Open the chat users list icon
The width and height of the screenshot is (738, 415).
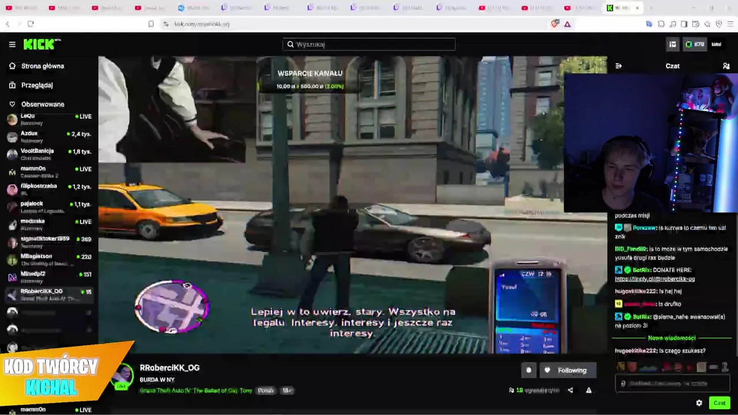coord(726,66)
